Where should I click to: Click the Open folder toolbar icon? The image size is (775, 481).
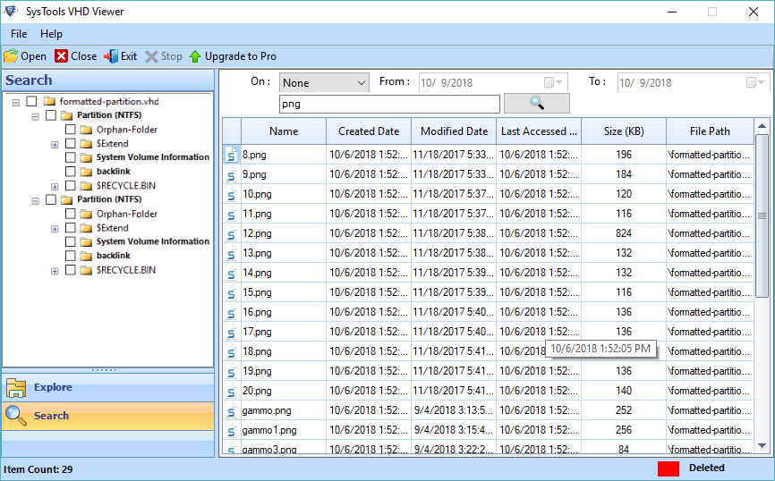pos(11,56)
